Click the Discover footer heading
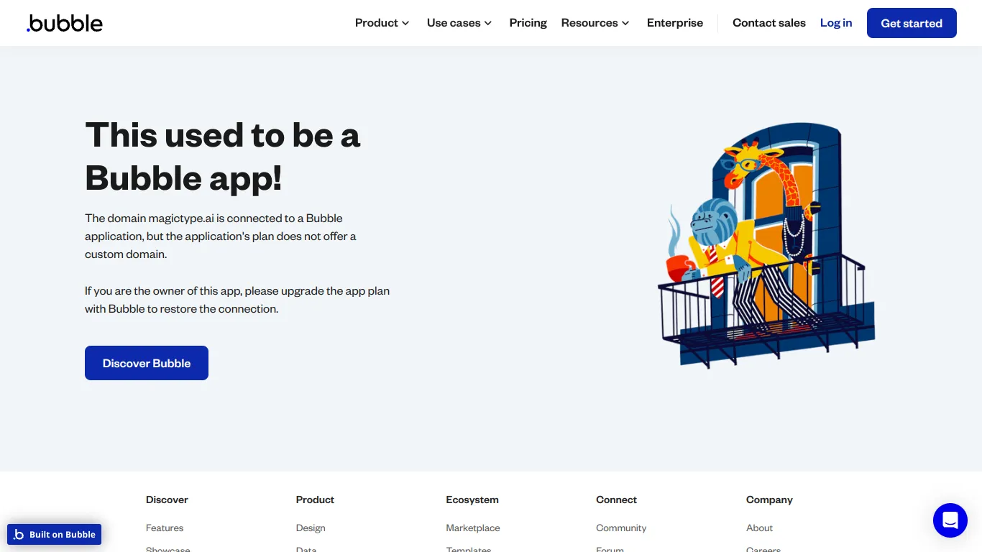This screenshot has height=552, width=982. [167, 500]
